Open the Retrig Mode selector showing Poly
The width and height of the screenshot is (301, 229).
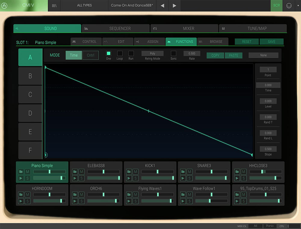pyautogui.click(x=152, y=53)
